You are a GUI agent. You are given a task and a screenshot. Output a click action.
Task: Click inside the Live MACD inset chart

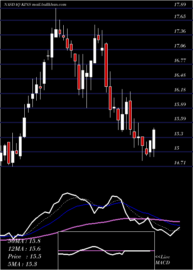click(106, 251)
